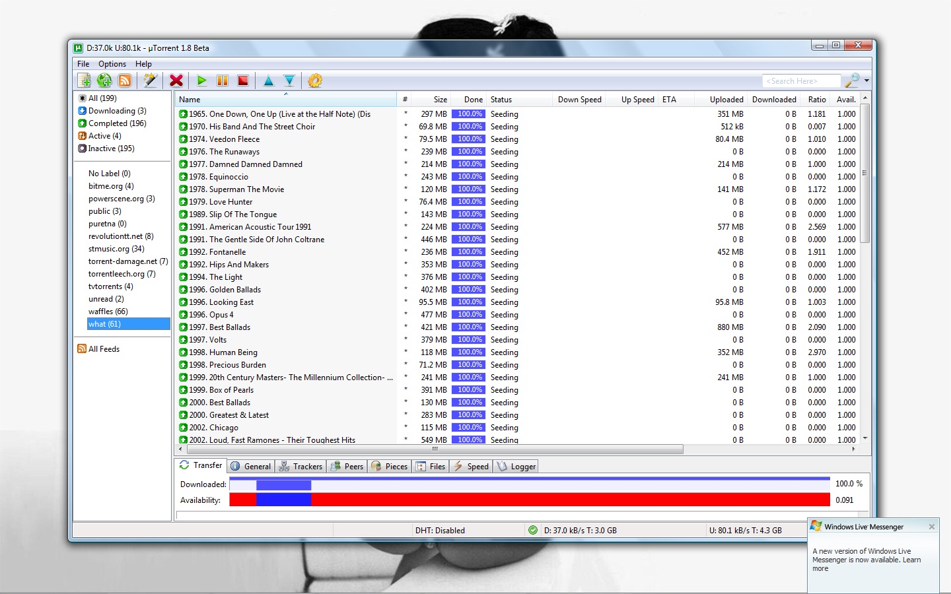Open the RSS downloader toolbar icon
Image resolution: width=951 pixels, height=594 pixels.
125,81
